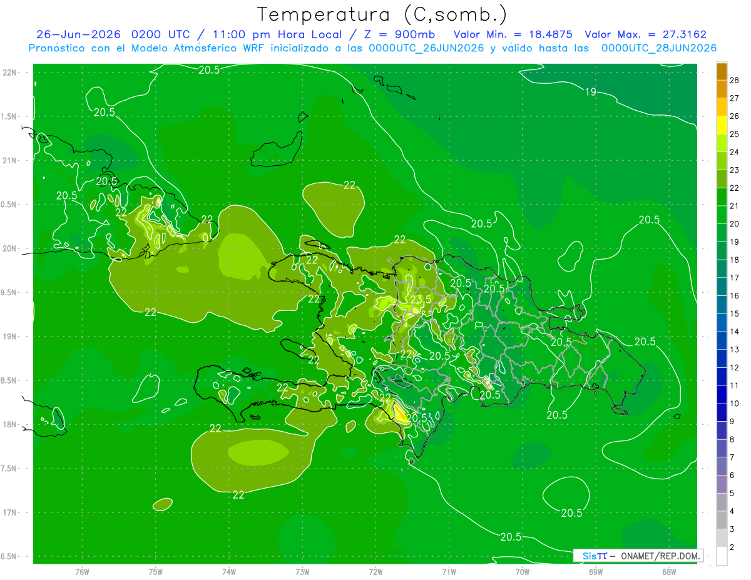Click the '17N' latitude axis label
Image resolution: width=751 pixels, height=580 pixels.
tap(11, 512)
